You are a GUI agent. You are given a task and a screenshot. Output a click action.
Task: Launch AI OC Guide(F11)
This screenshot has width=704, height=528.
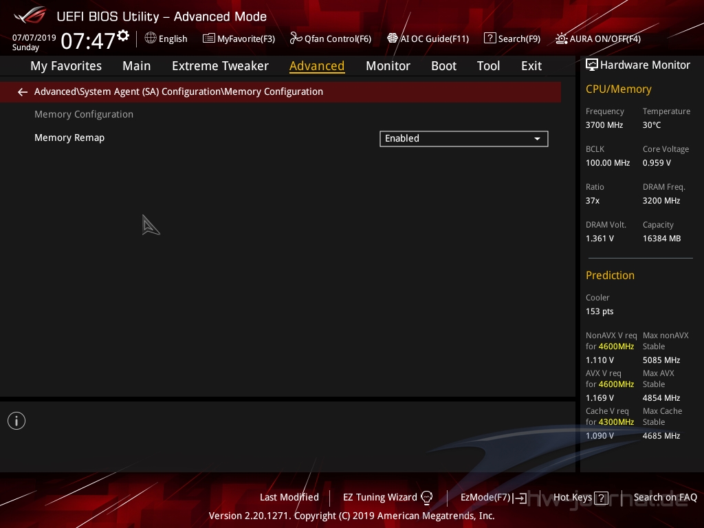coord(428,38)
